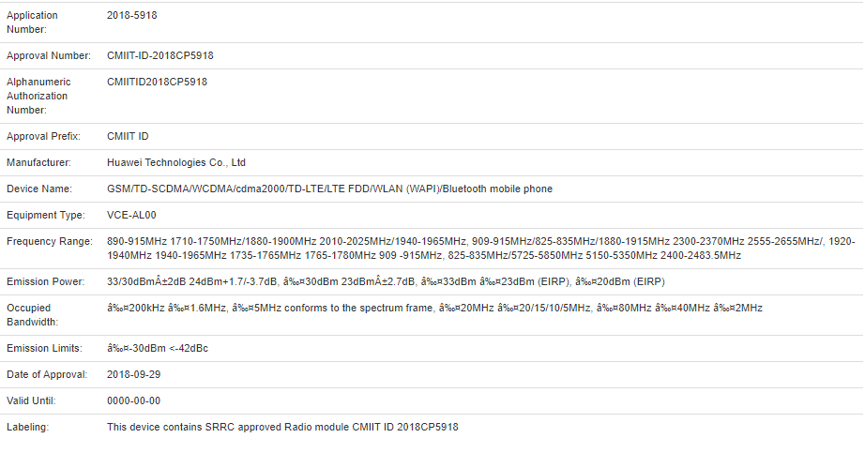This screenshot has width=865, height=453.
Task: Click the Labeling text about SRRC module
Action: (x=282, y=427)
